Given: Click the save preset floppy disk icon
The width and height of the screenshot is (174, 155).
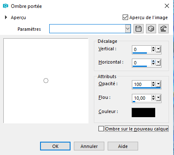Looking at the screenshot, I should (139, 29).
